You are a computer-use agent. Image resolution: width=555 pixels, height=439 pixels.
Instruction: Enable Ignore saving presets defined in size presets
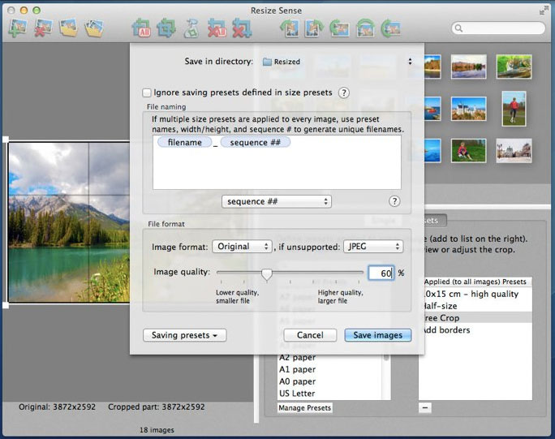pyautogui.click(x=147, y=93)
